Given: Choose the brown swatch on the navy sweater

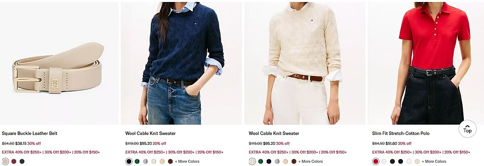Looking at the screenshot, I should click(x=170, y=161).
